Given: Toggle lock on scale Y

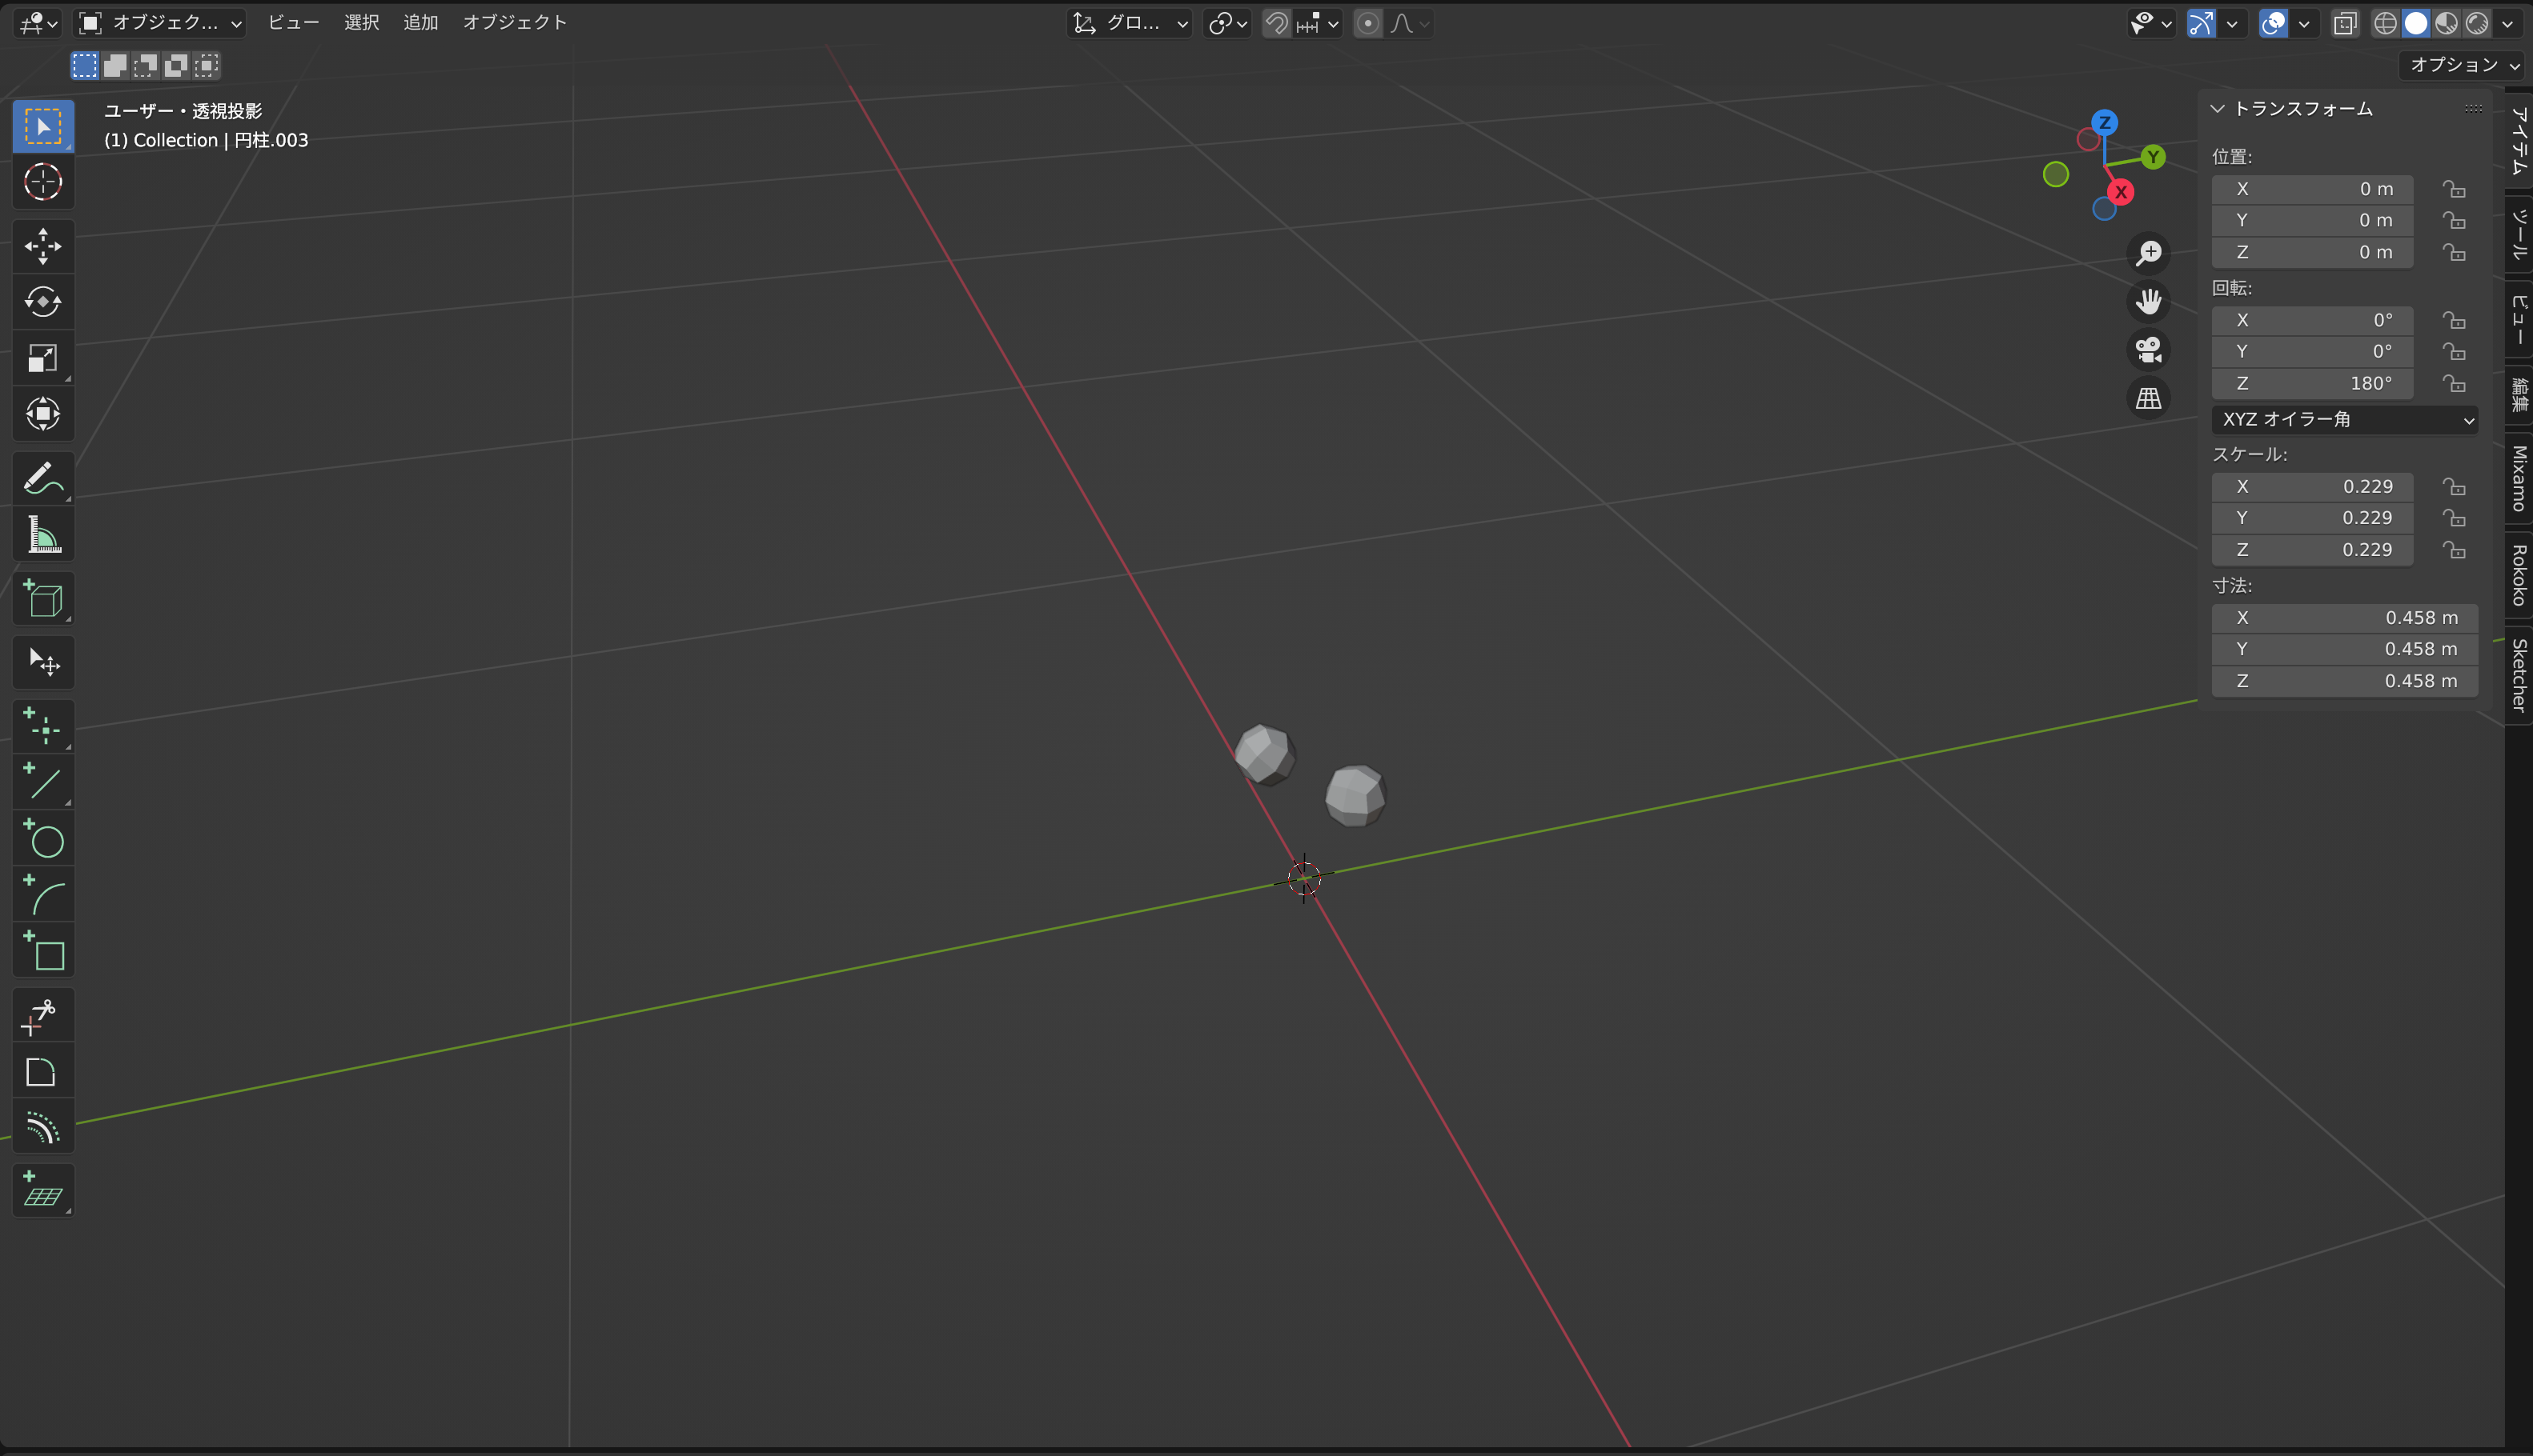Looking at the screenshot, I should coord(2454,518).
